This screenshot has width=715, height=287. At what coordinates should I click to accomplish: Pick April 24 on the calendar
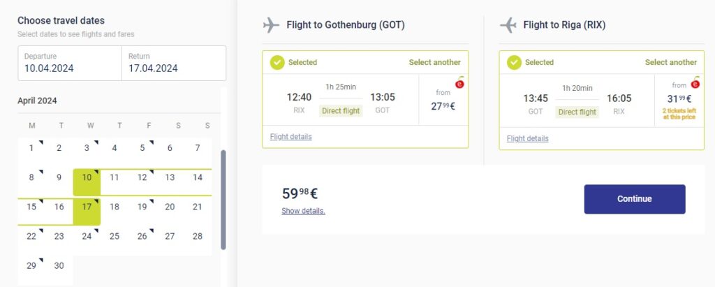87,236
